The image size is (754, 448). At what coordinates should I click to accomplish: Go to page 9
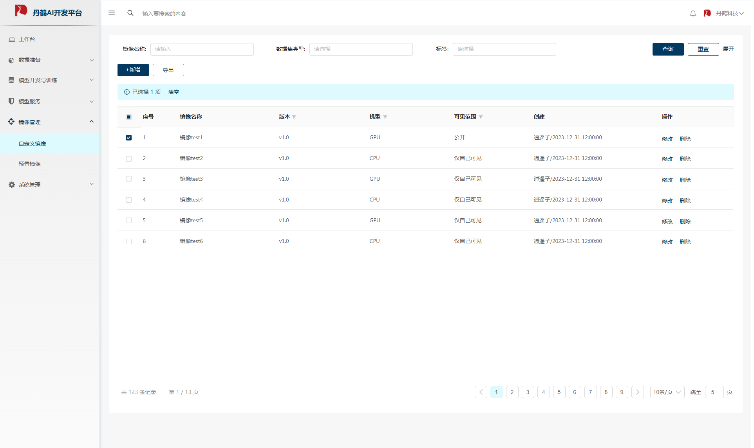point(622,392)
